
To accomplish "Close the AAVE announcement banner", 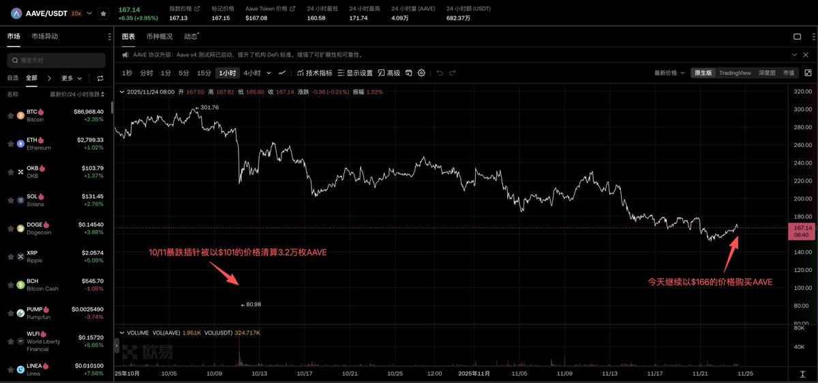I will coord(806,55).
